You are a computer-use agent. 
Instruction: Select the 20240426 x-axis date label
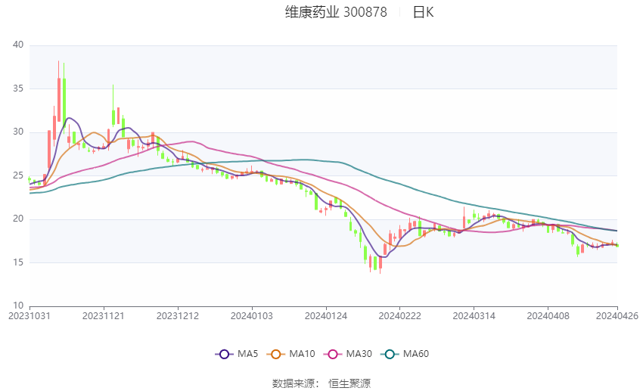coord(617,316)
